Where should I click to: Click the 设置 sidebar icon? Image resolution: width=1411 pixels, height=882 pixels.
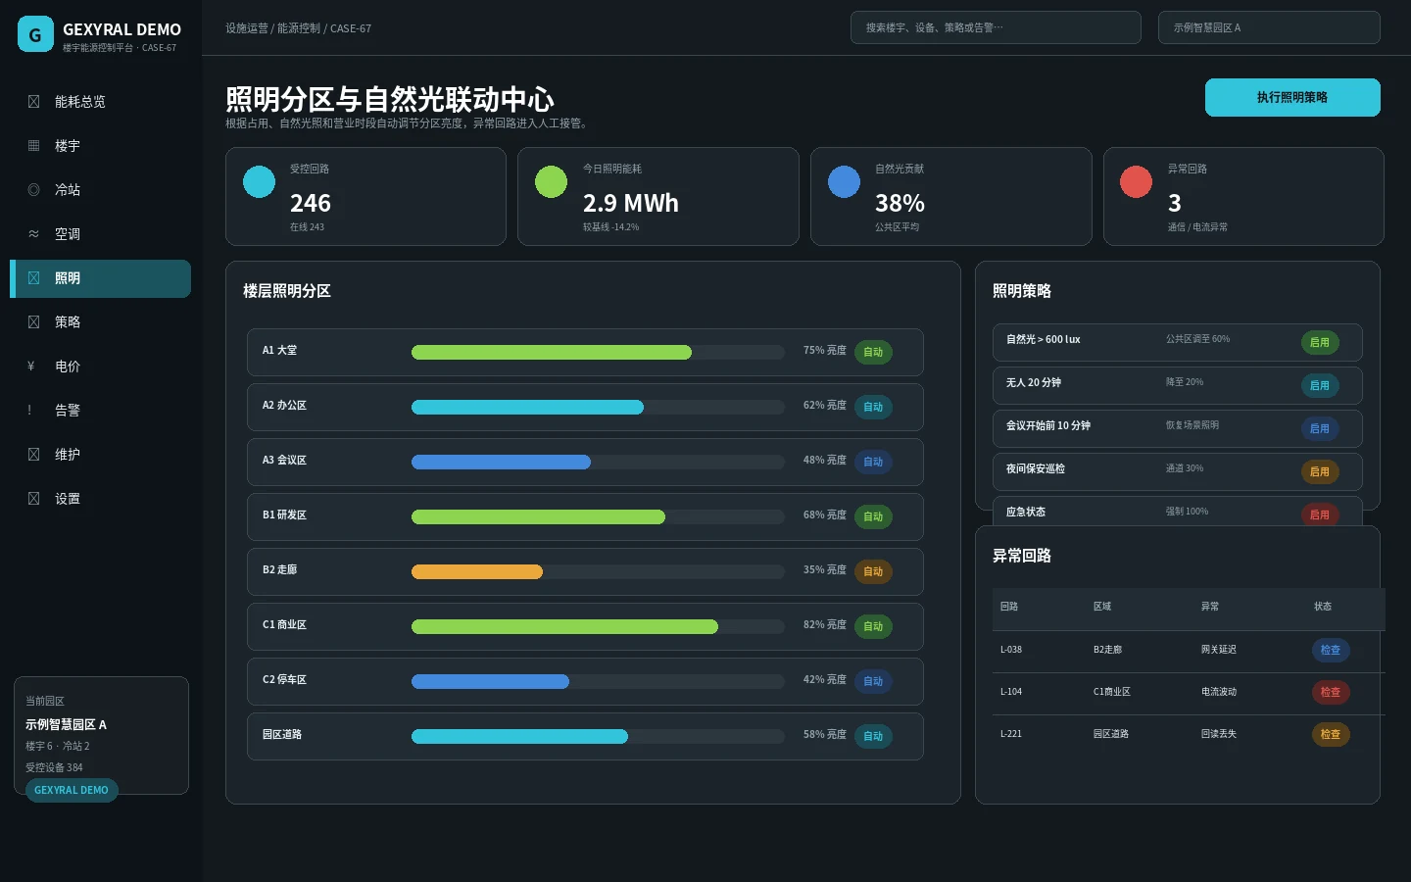click(x=33, y=499)
